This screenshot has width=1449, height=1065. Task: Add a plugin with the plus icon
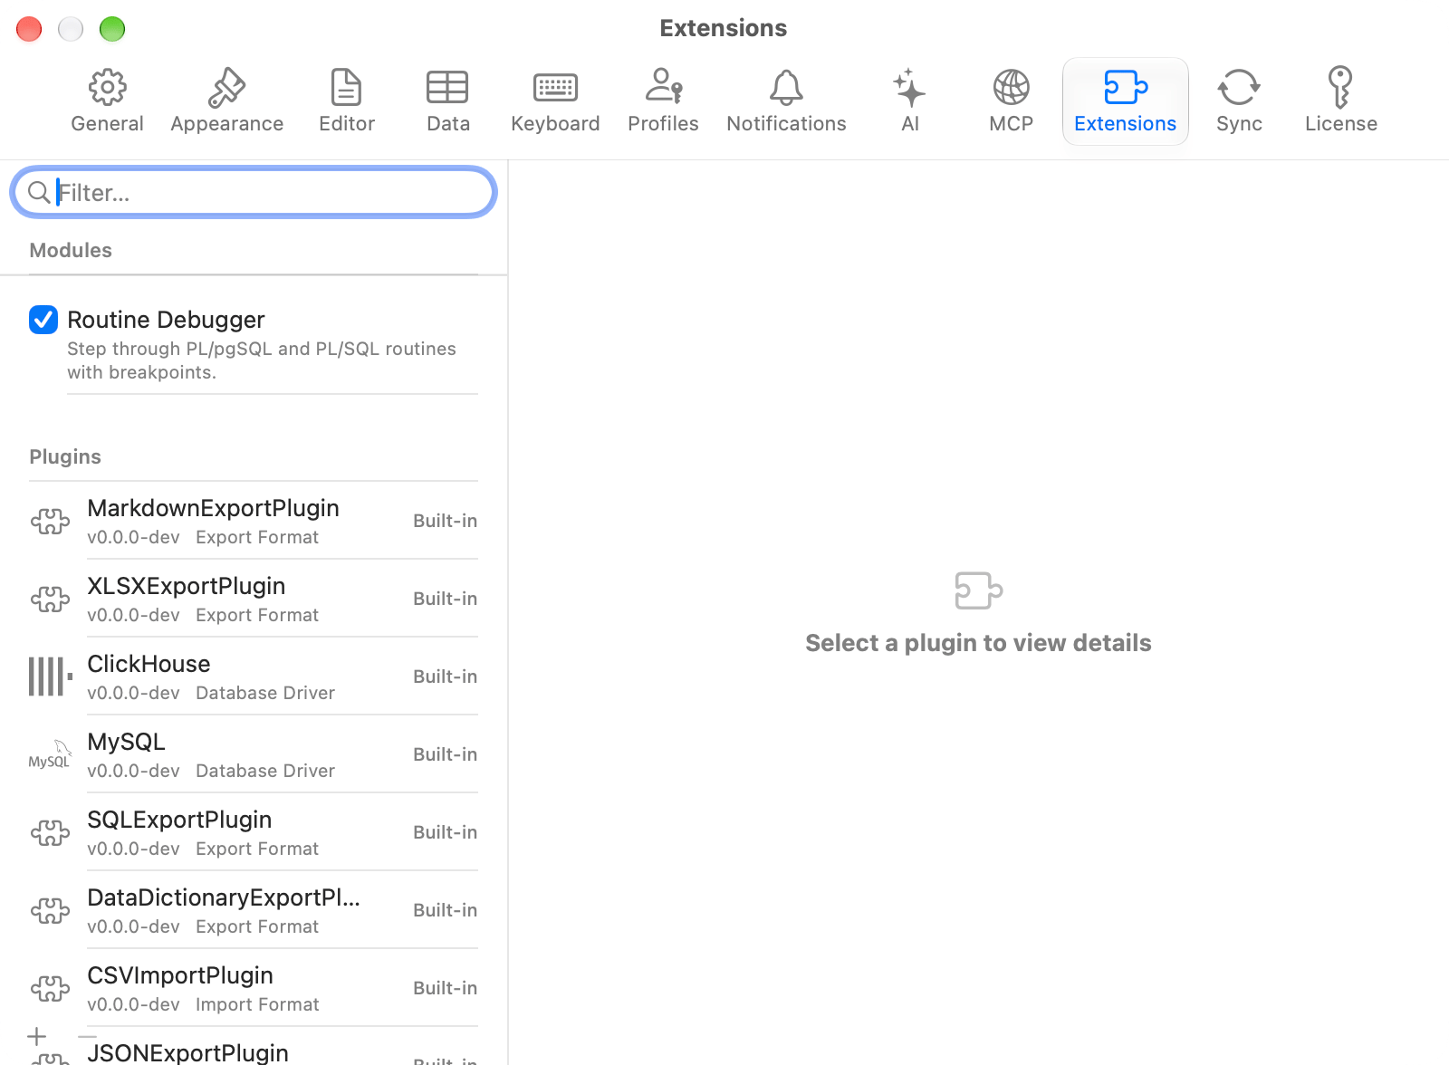coord(37,1036)
